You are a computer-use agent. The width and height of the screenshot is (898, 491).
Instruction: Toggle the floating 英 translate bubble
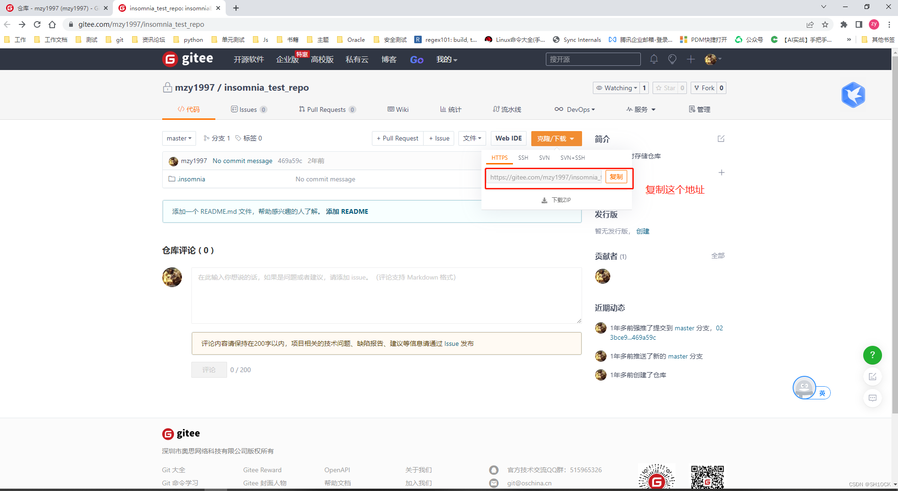[x=822, y=393]
